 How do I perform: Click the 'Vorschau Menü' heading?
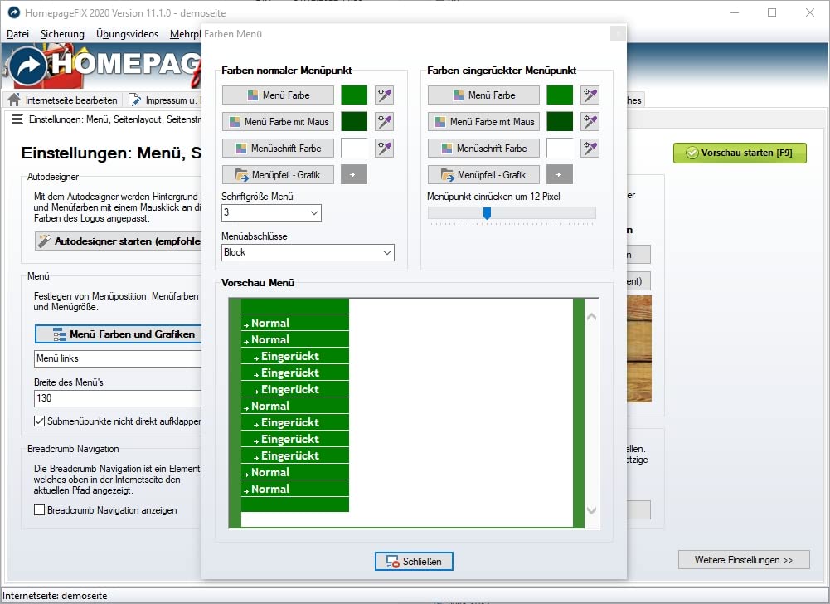[x=258, y=283]
